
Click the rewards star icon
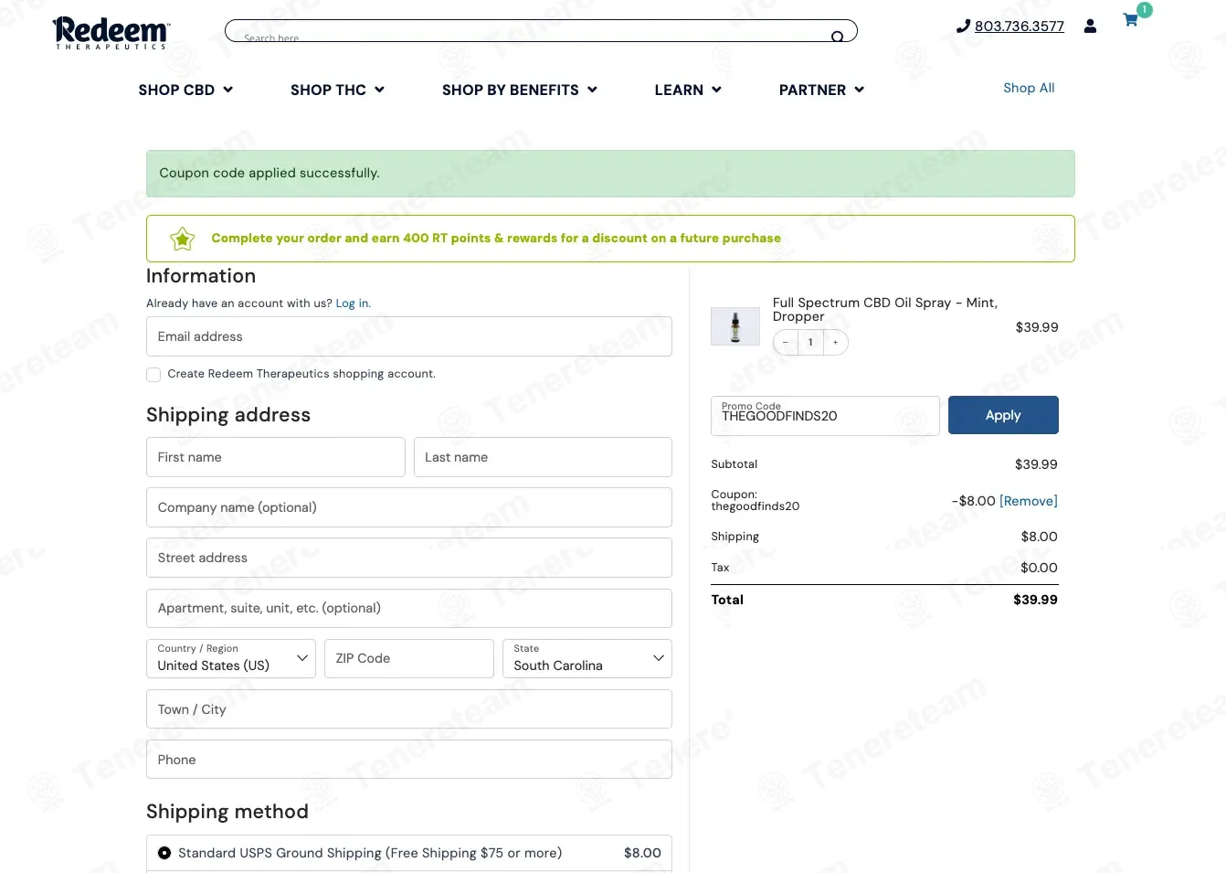pyautogui.click(x=183, y=239)
